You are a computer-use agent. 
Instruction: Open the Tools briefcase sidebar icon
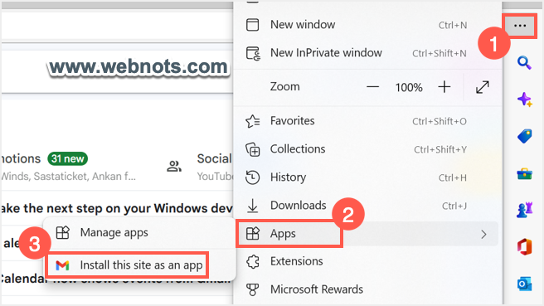pos(525,173)
